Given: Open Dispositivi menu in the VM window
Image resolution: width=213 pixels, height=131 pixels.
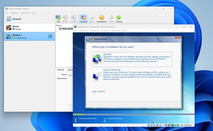Looking at the screenshot, I should click(x=116, y=31).
